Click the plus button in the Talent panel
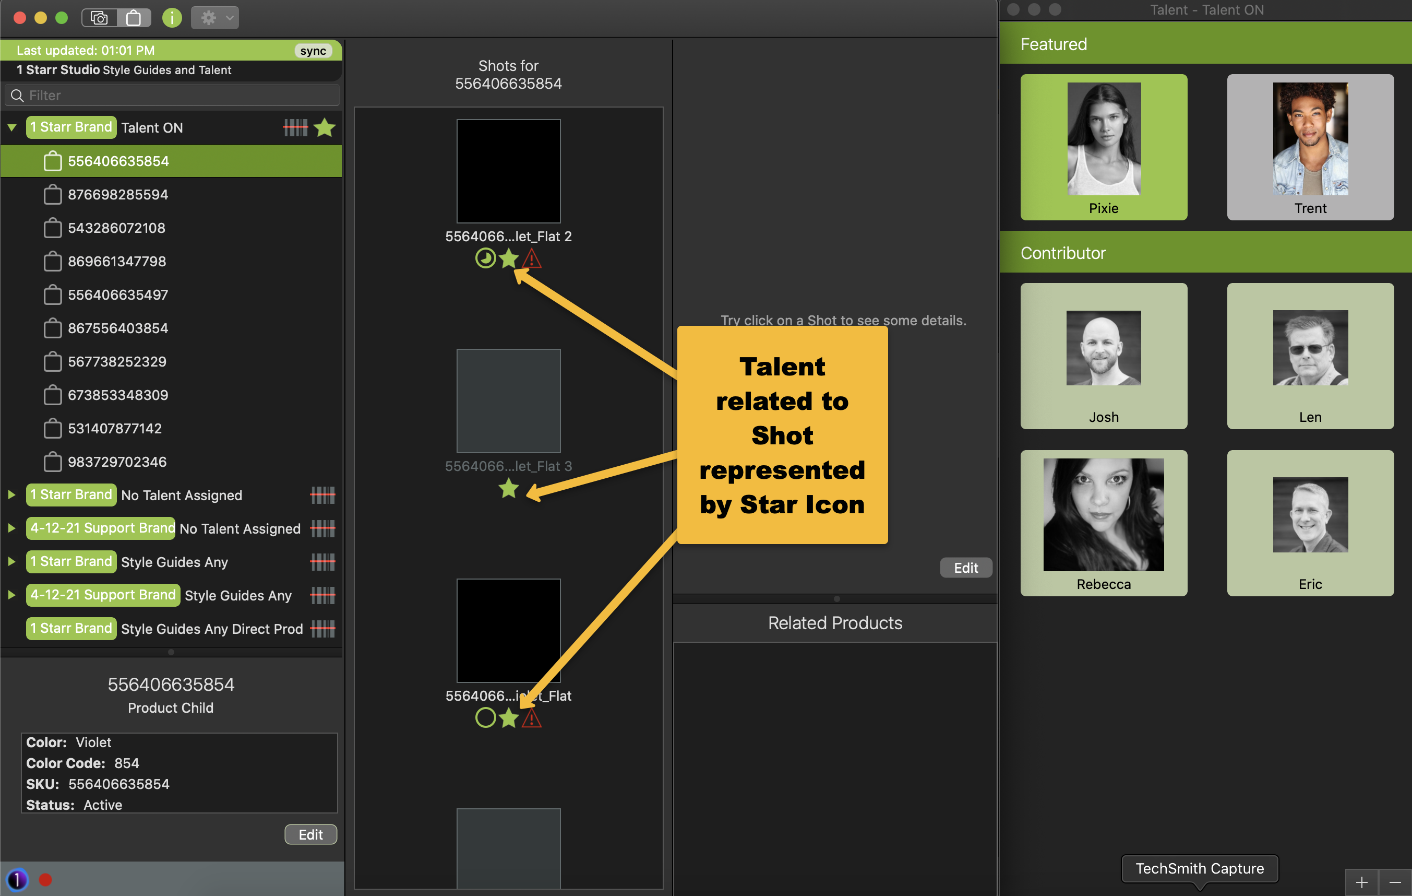Screen dimensions: 1412x896 pos(1361,882)
